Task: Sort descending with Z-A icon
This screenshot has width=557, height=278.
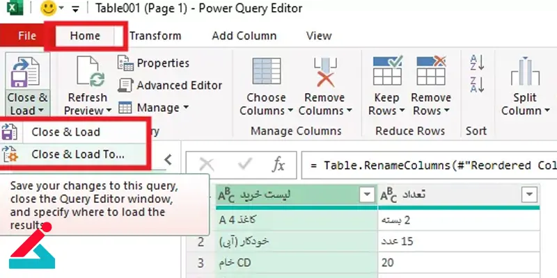Action: [477, 85]
